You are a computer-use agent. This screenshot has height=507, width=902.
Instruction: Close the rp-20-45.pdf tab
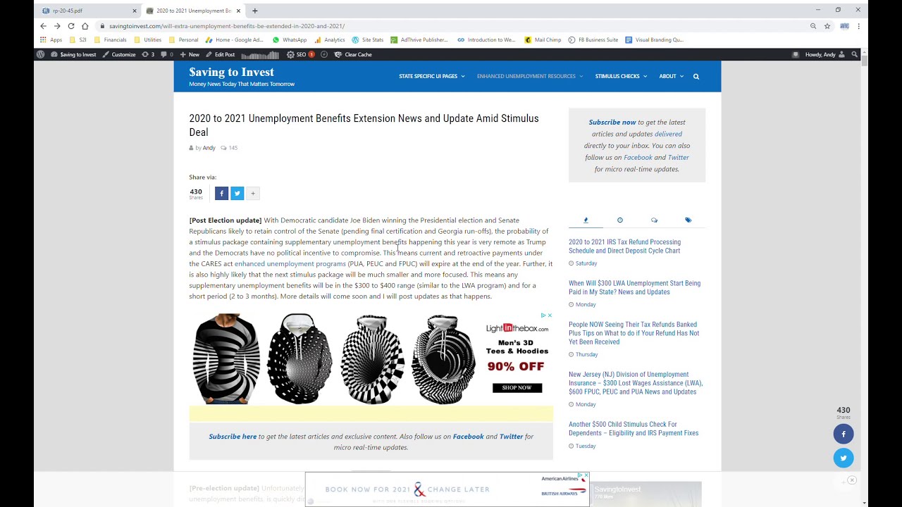click(x=135, y=11)
